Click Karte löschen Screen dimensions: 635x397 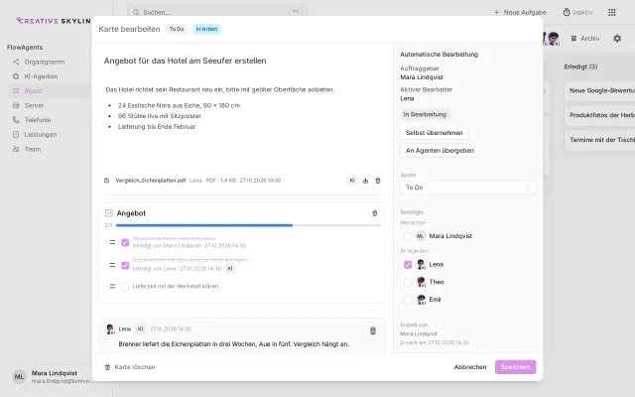pyautogui.click(x=130, y=367)
